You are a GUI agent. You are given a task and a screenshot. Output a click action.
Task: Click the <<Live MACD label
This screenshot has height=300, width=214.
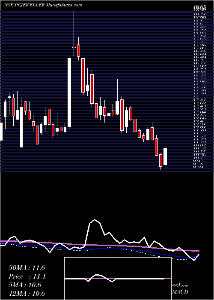pos(180,289)
